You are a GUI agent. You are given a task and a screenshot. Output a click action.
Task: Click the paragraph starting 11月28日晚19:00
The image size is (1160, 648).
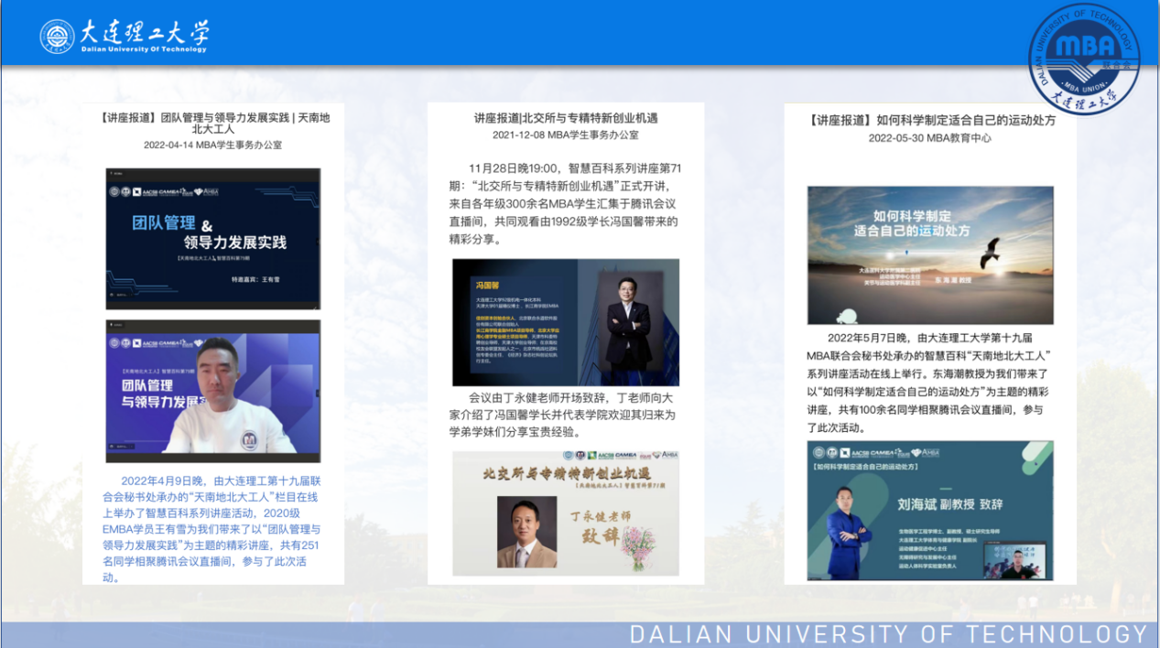click(565, 204)
